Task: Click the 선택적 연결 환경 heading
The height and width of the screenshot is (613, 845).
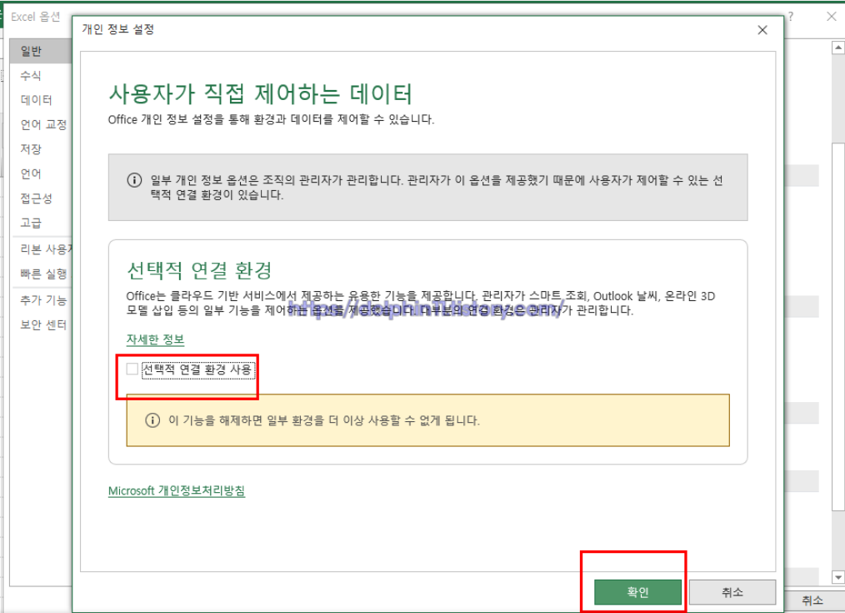Action: pos(199,270)
